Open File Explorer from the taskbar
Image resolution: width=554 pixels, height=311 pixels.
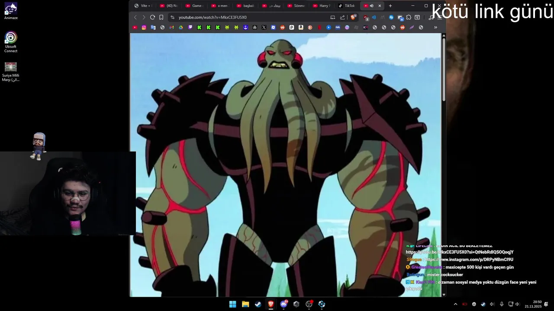pos(245,304)
